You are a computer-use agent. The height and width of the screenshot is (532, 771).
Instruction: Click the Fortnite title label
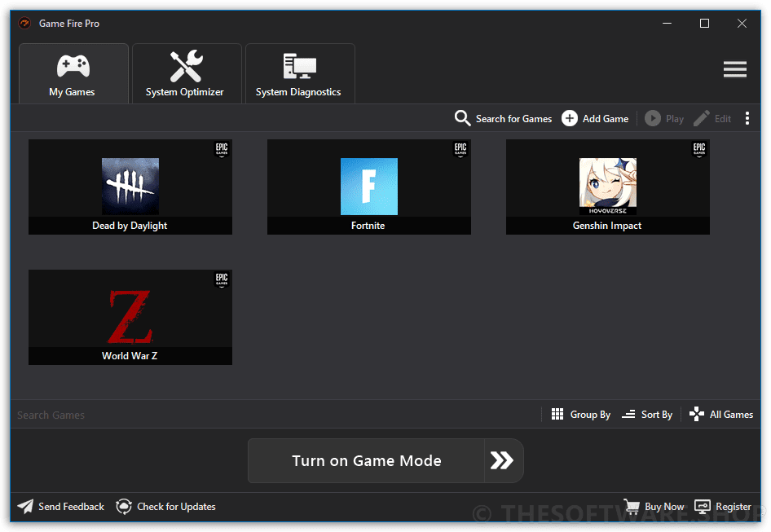coord(368,226)
